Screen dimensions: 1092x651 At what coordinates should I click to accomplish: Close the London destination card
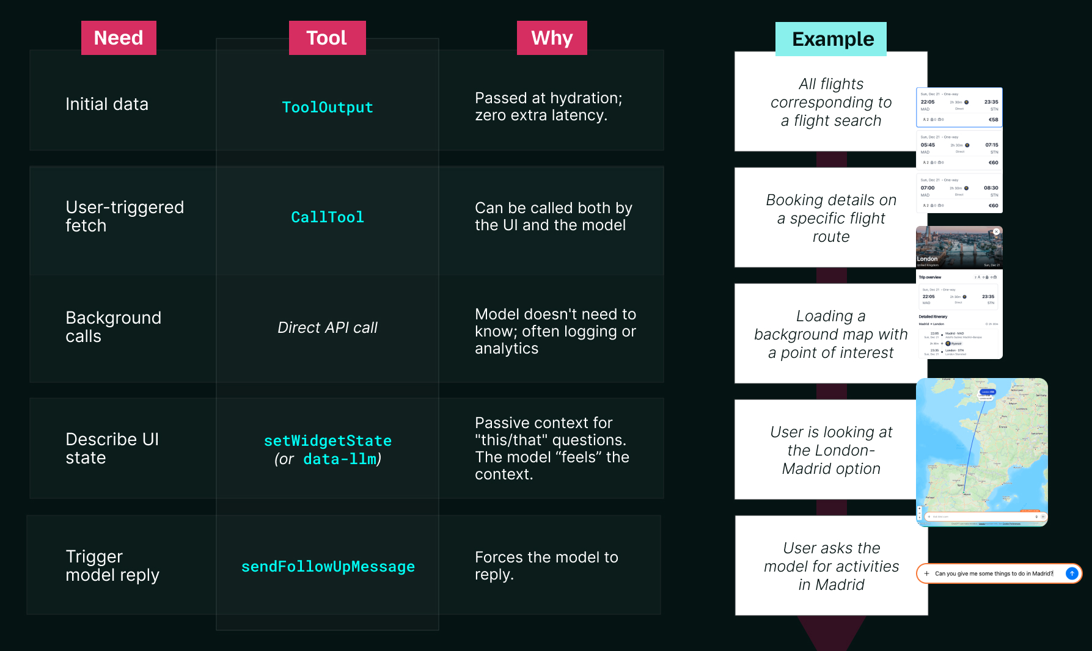(x=997, y=231)
